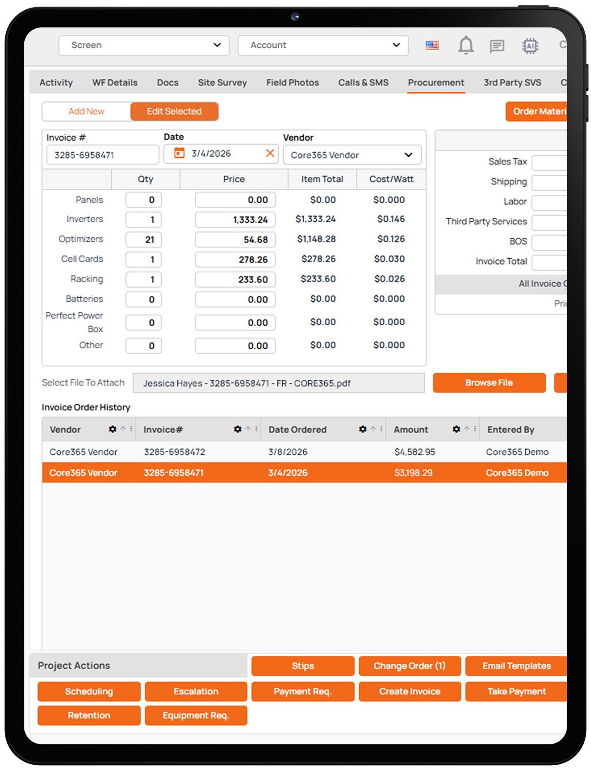Open Amount column more options dots
Screen dimensions: 591x774
tap(474, 429)
